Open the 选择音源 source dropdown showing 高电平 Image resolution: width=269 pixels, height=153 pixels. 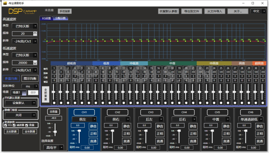[54, 147]
